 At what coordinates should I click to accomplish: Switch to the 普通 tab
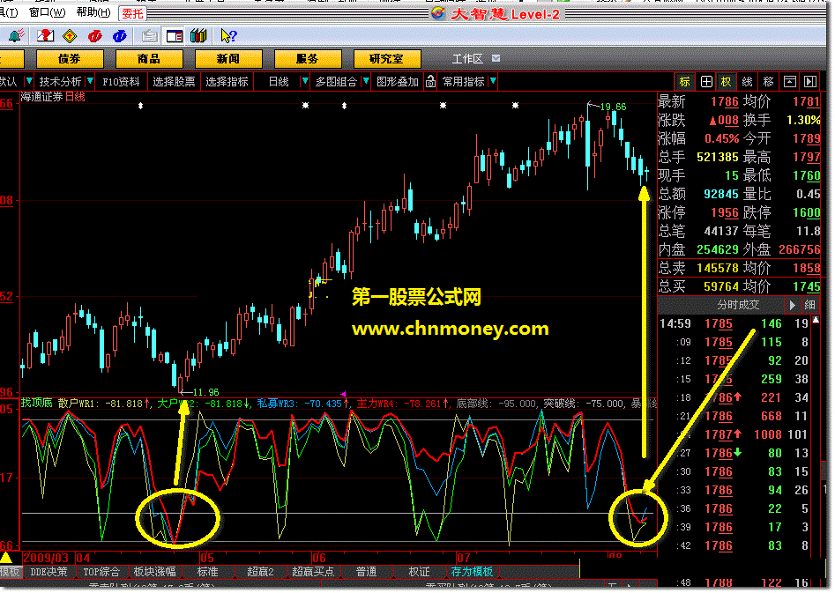point(366,572)
